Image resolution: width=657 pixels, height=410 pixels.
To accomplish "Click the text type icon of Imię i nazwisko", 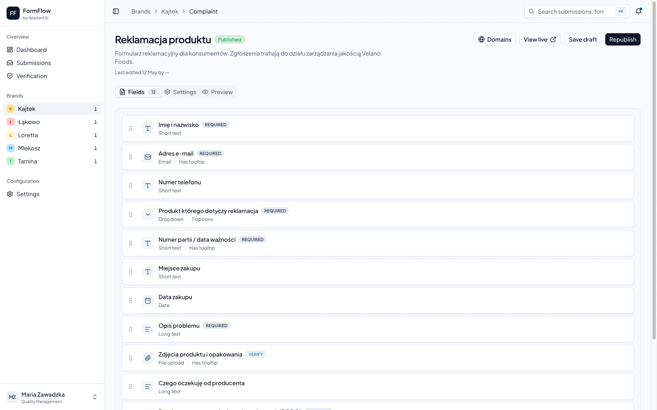I will (148, 128).
